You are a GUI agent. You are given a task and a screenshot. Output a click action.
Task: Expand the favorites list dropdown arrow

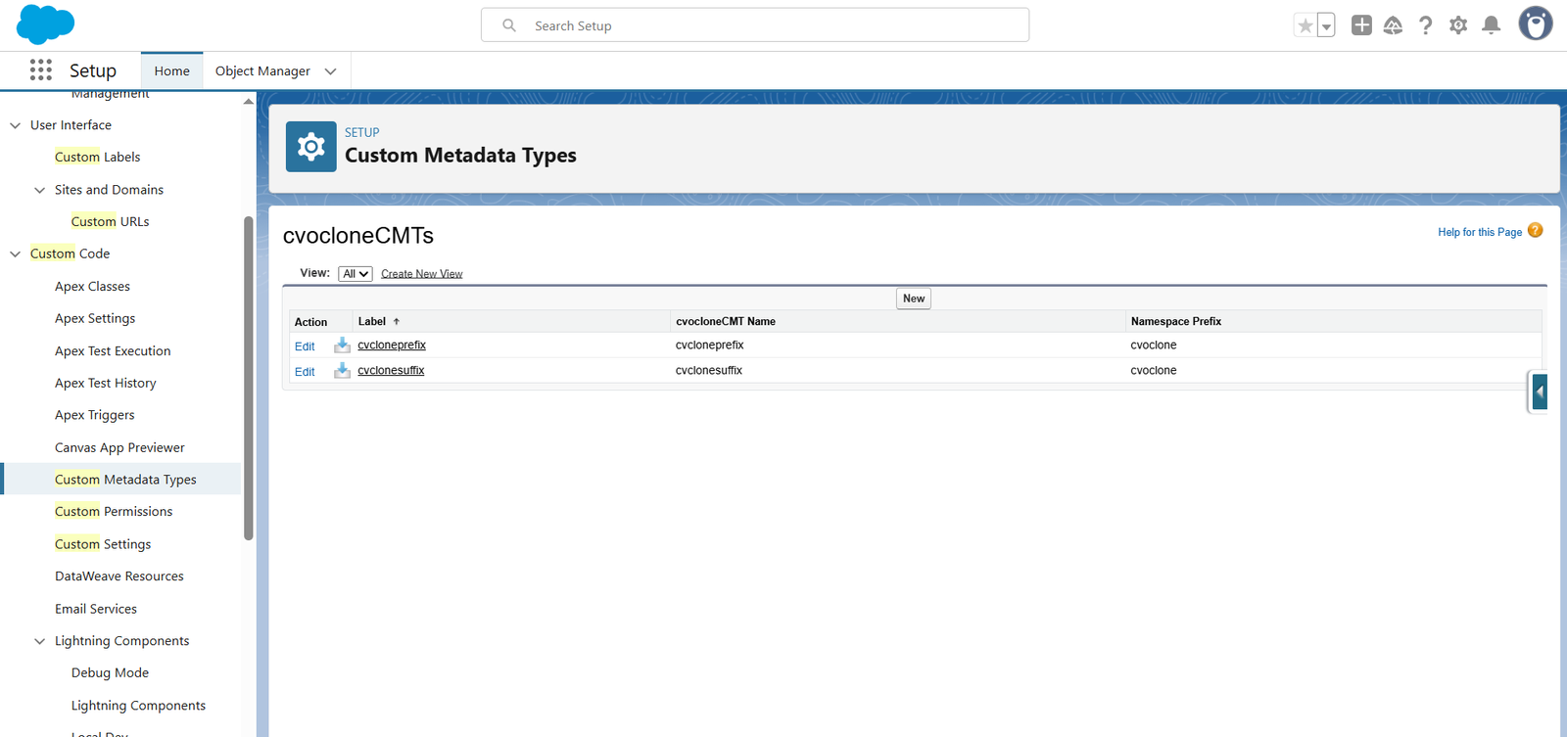click(x=1326, y=25)
